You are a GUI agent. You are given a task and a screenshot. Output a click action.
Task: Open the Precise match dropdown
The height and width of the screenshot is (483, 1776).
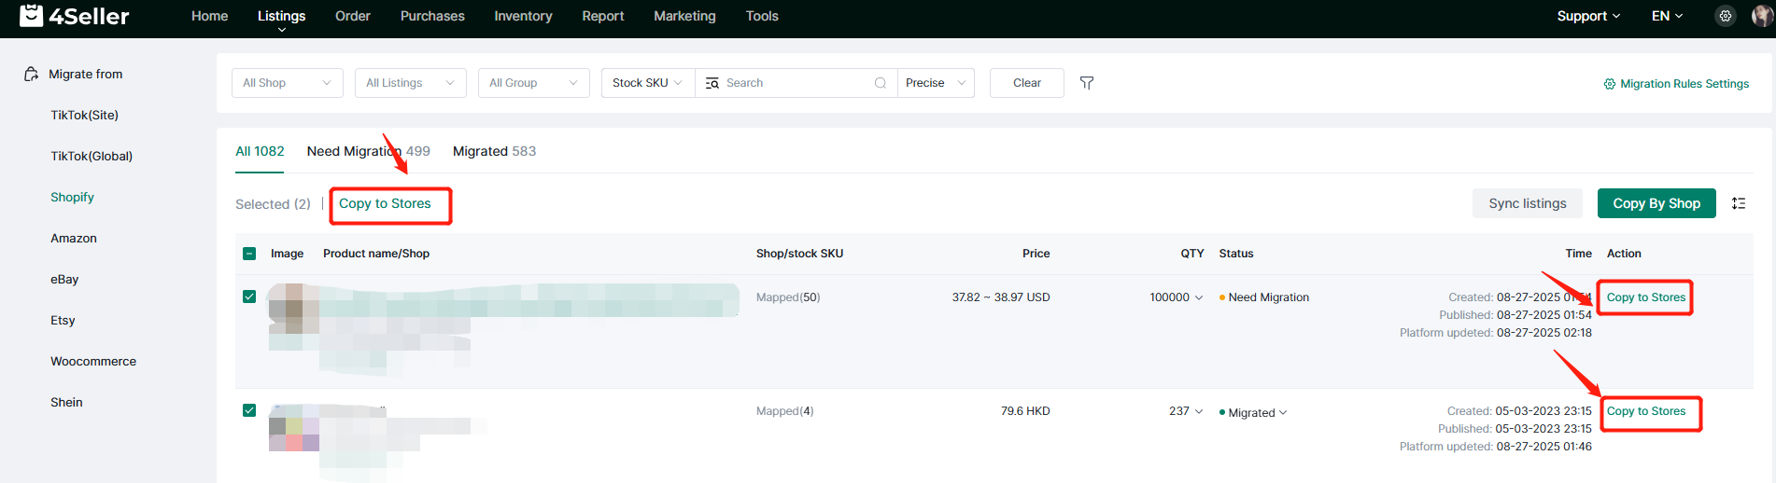click(937, 83)
